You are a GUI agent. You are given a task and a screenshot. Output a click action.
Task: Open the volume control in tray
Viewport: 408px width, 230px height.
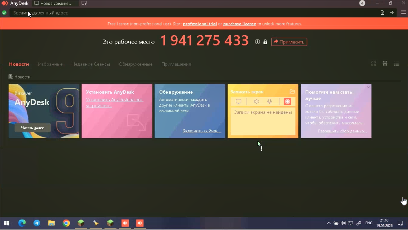[x=343, y=223]
